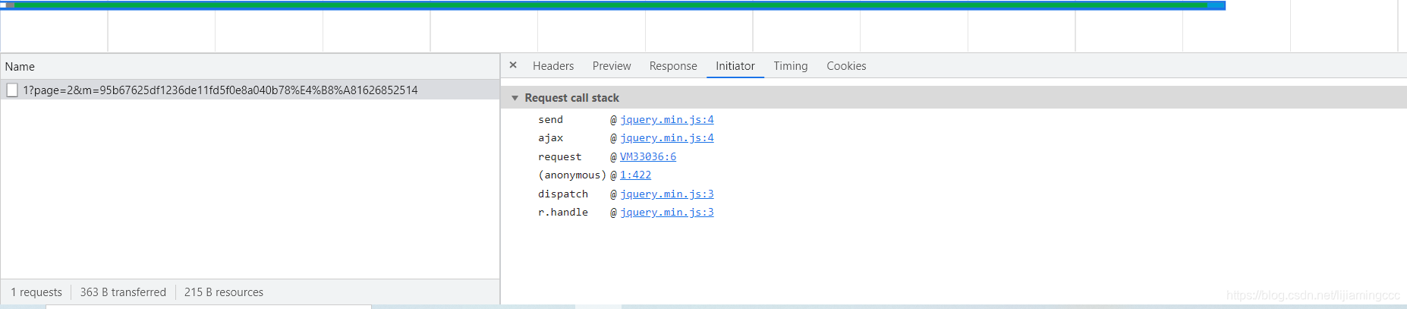Click the 'ajax' call stack function name
Image resolution: width=1407 pixels, height=309 pixels.
[551, 137]
